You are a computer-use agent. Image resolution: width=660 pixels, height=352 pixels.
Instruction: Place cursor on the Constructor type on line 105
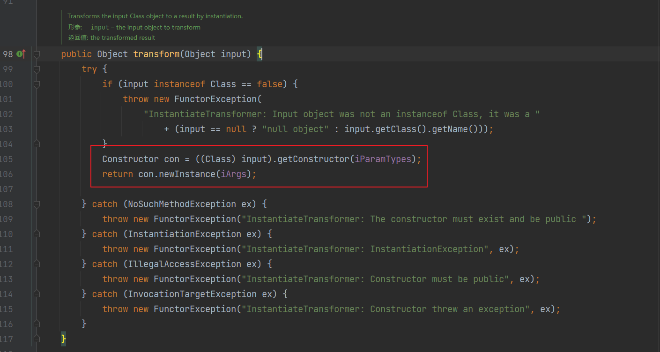pos(130,159)
